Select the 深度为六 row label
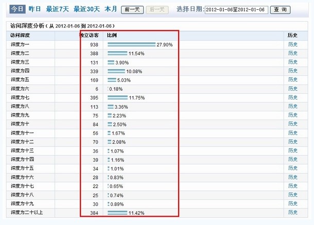The height and width of the screenshot is (225, 314). 21,89
